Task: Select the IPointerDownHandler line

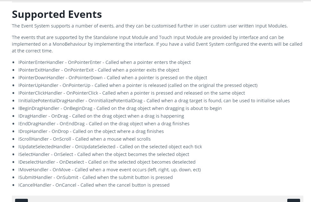Action: click(x=113, y=78)
